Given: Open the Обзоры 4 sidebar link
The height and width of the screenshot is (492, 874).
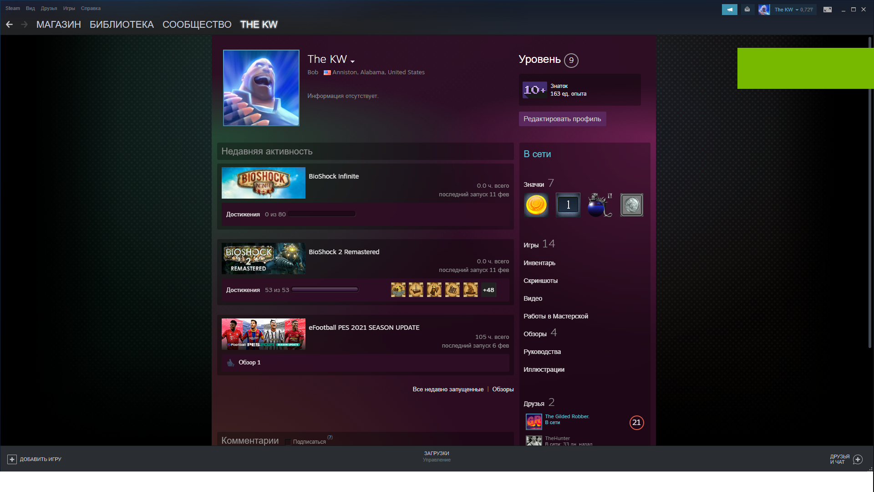Looking at the screenshot, I should (540, 333).
